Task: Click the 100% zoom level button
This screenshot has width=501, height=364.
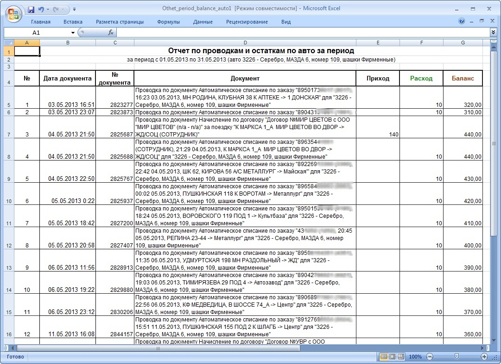Action: 415,357
